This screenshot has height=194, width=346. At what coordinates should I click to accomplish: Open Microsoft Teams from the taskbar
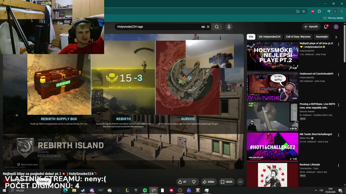(189, 190)
